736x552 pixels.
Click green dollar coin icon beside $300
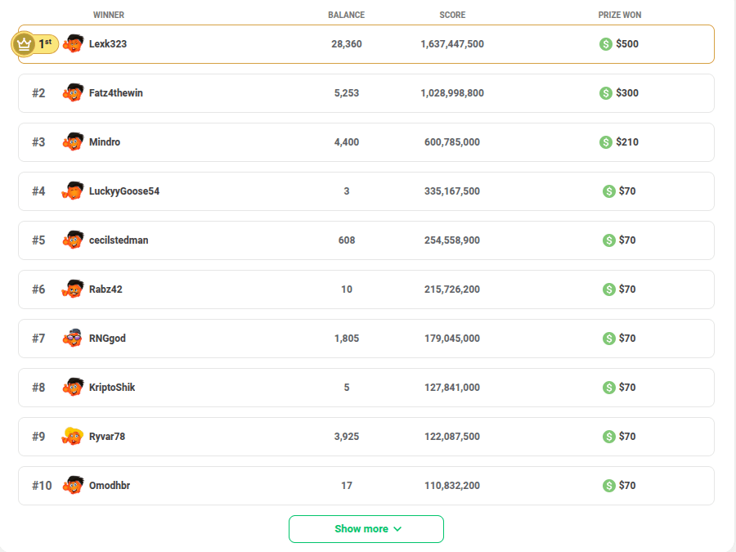[605, 93]
